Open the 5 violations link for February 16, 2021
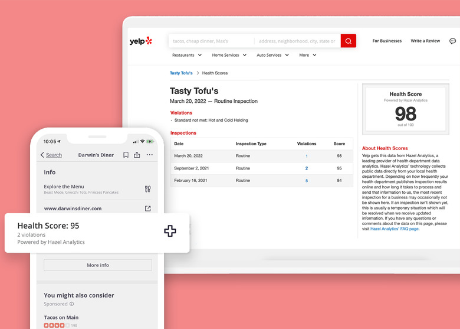 307,181
